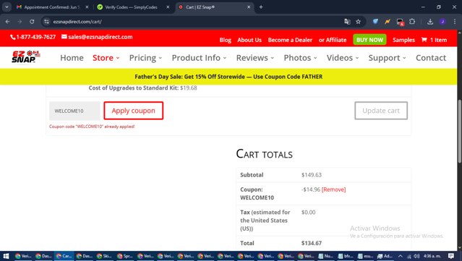Expand the Support dropdown menu

pyautogui.click(x=387, y=58)
